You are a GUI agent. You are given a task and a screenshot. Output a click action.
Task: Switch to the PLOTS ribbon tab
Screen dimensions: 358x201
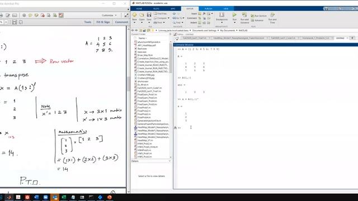(x=156, y=9)
